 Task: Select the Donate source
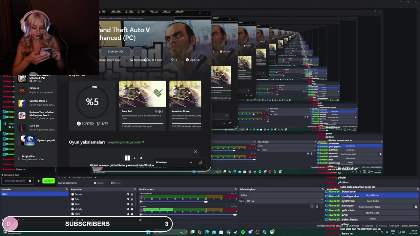tap(78, 194)
